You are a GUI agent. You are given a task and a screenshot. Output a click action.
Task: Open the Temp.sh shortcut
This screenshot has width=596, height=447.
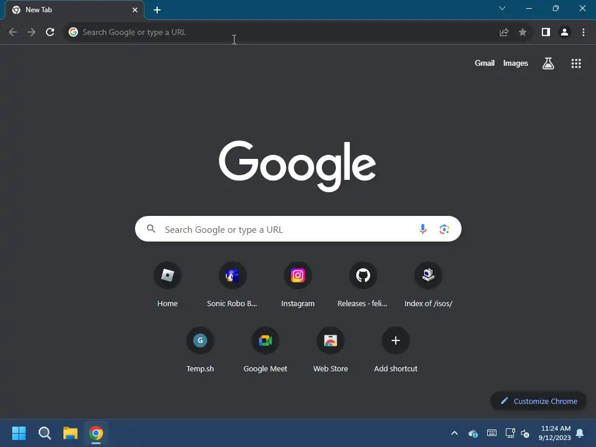click(200, 350)
